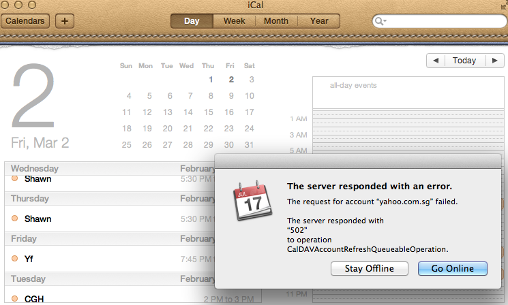This screenshot has width=508, height=305.
Task: Click the Fri, Mar 2 date label
Action: click(x=40, y=143)
